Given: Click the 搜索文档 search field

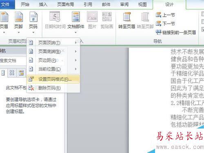Looking at the screenshot, I should pos(13,60).
